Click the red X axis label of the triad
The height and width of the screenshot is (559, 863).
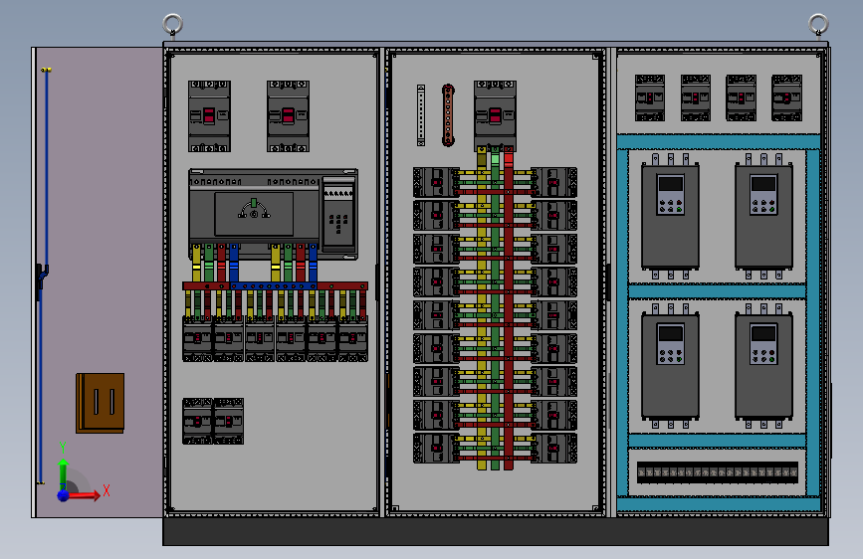pyautogui.click(x=107, y=490)
